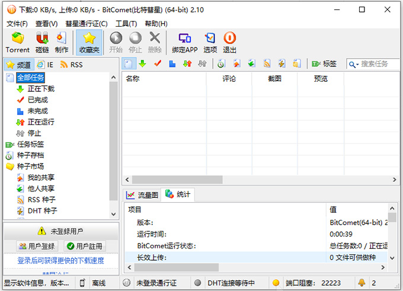Exit BitComet via the 退出 button
Image resolution: width=403 pixels, height=291 pixels.
click(229, 43)
